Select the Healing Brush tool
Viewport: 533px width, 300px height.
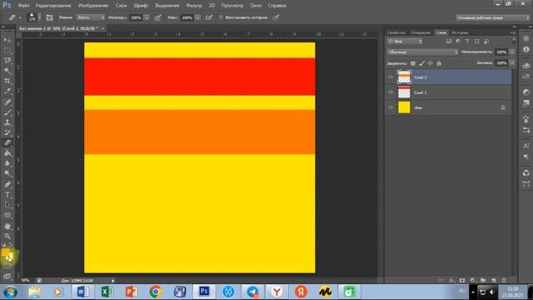pos(7,102)
